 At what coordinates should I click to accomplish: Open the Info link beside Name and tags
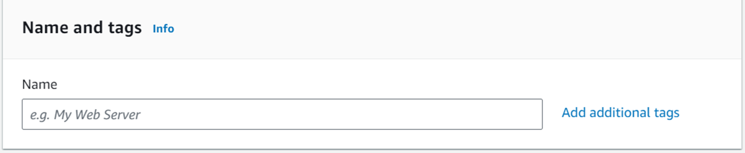point(163,29)
